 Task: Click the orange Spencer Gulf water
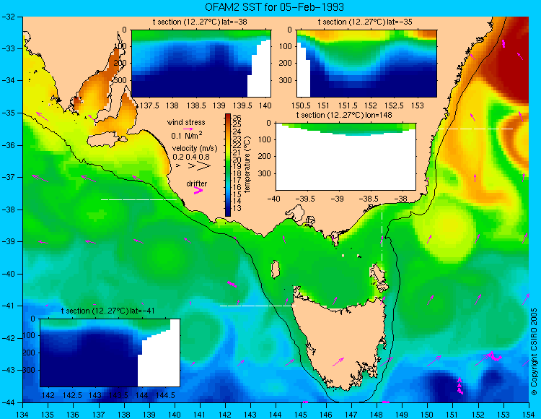click(98, 88)
